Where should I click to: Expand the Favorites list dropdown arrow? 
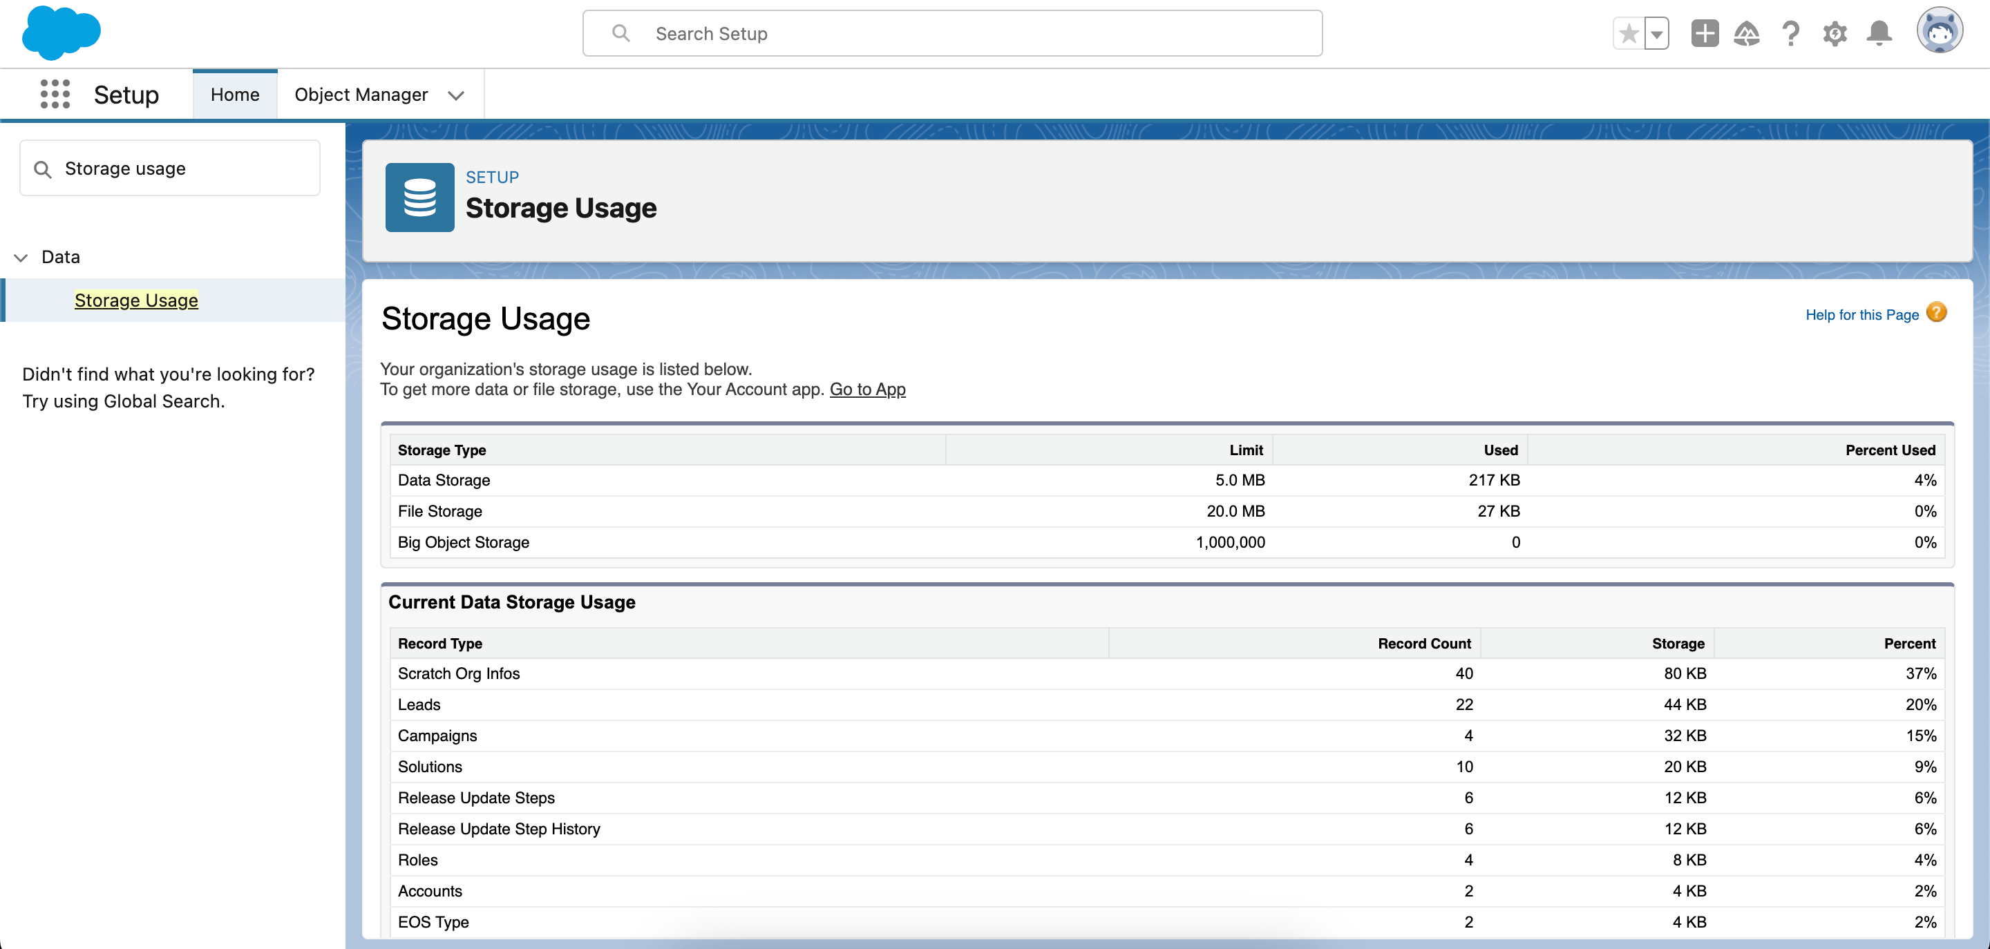coord(1657,34)
